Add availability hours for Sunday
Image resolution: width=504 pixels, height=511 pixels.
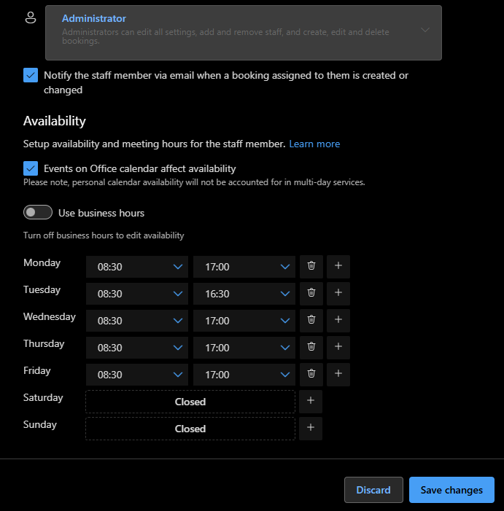click(311, 429)
